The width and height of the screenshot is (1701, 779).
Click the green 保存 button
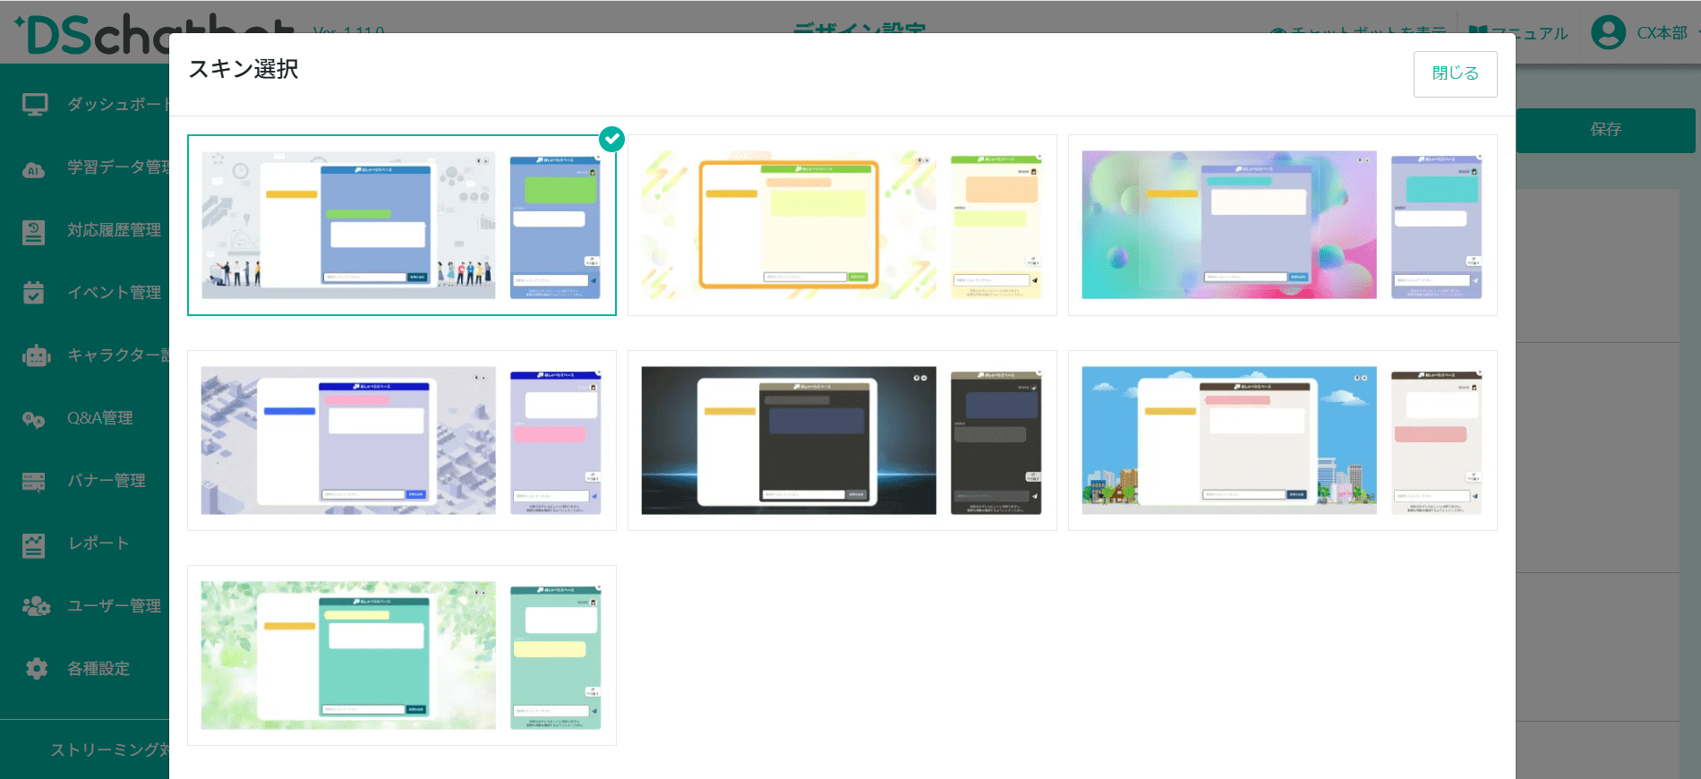coord(1605,130)
